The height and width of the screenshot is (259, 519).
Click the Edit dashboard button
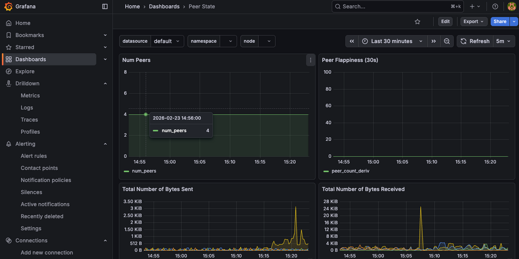(445, 22)
